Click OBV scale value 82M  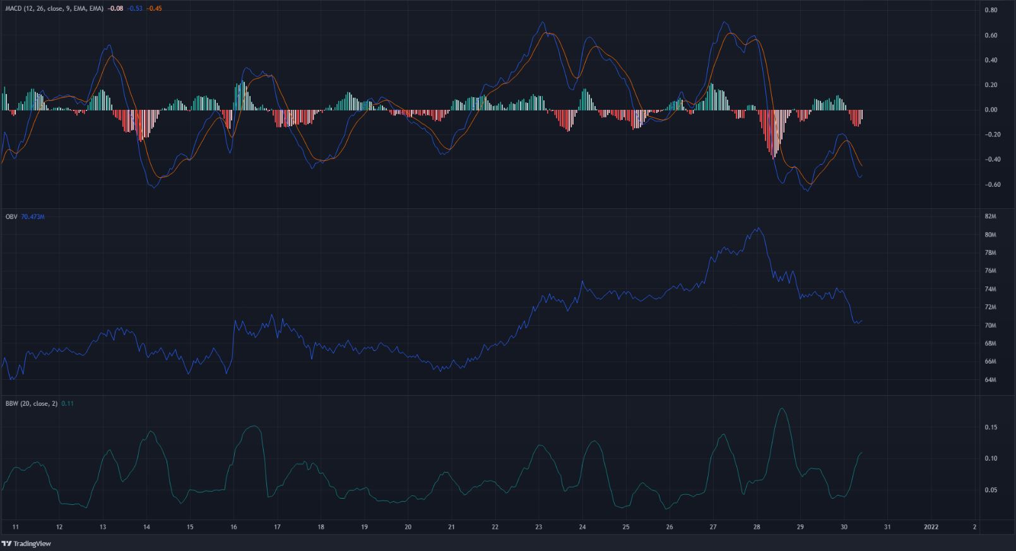(990, 216)
